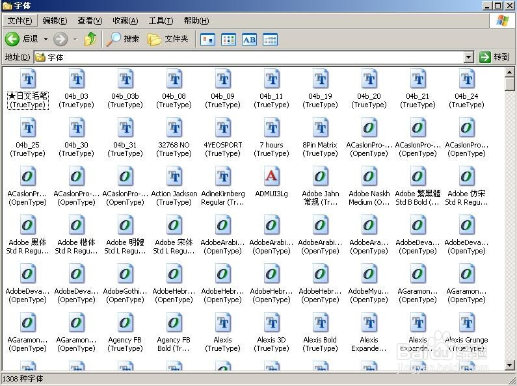Click the scrollbar down arrow
The width and height of the screenshot is (517, 386).
pyautogui.click(x=509, y=365)
